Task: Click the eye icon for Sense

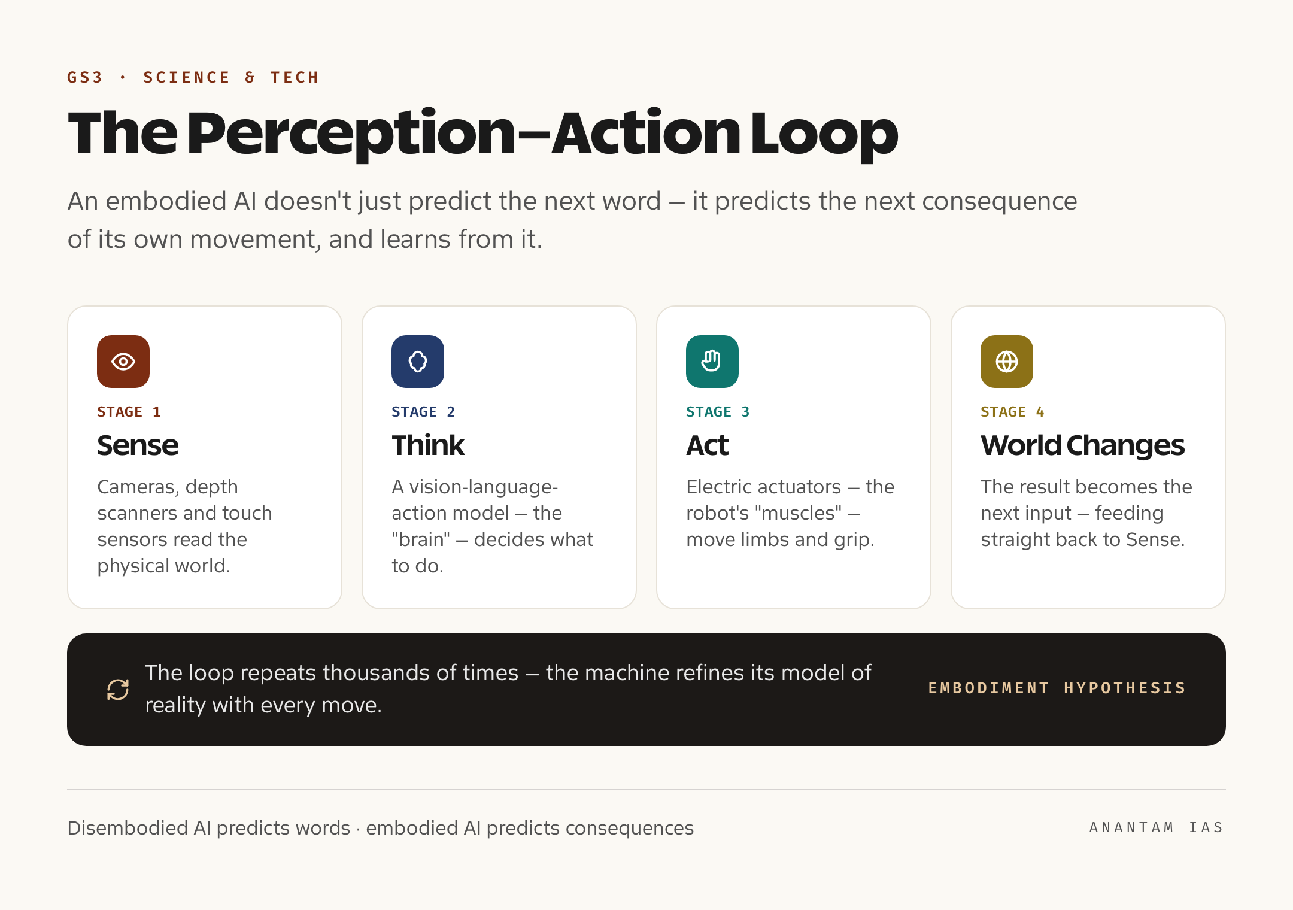Action: [x=123, y=362]
